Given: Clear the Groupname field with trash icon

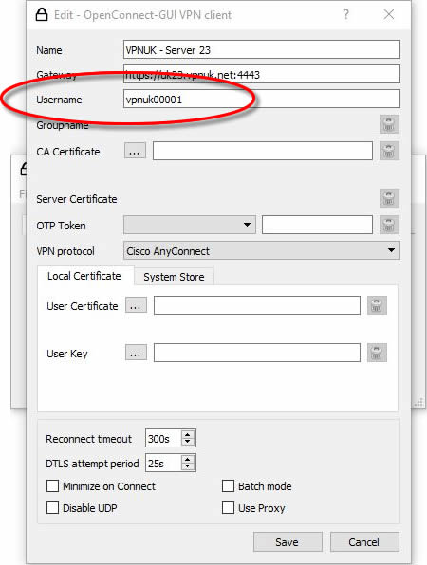Looking at the screenshot, I should (389, 124).
